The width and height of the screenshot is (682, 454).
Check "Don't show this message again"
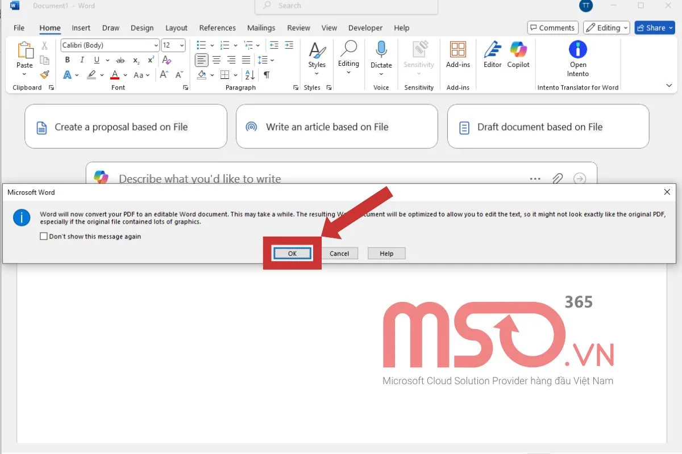44,237
